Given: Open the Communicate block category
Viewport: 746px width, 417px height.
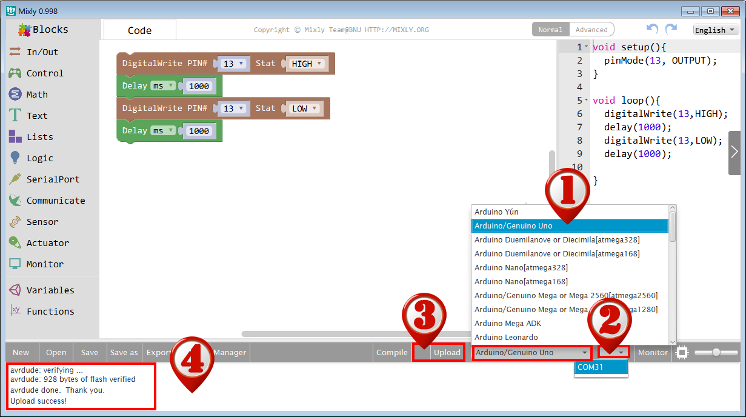Looking at the screenshot, I should tap(56, 201).
